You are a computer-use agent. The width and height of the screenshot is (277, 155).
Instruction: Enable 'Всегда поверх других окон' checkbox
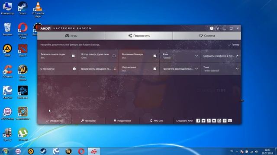[114, 56]
